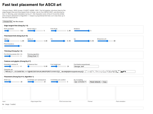Click the 'Placement (Chung Eq 8-14, Algorithm 1)' legend

(x=19, y=77)
